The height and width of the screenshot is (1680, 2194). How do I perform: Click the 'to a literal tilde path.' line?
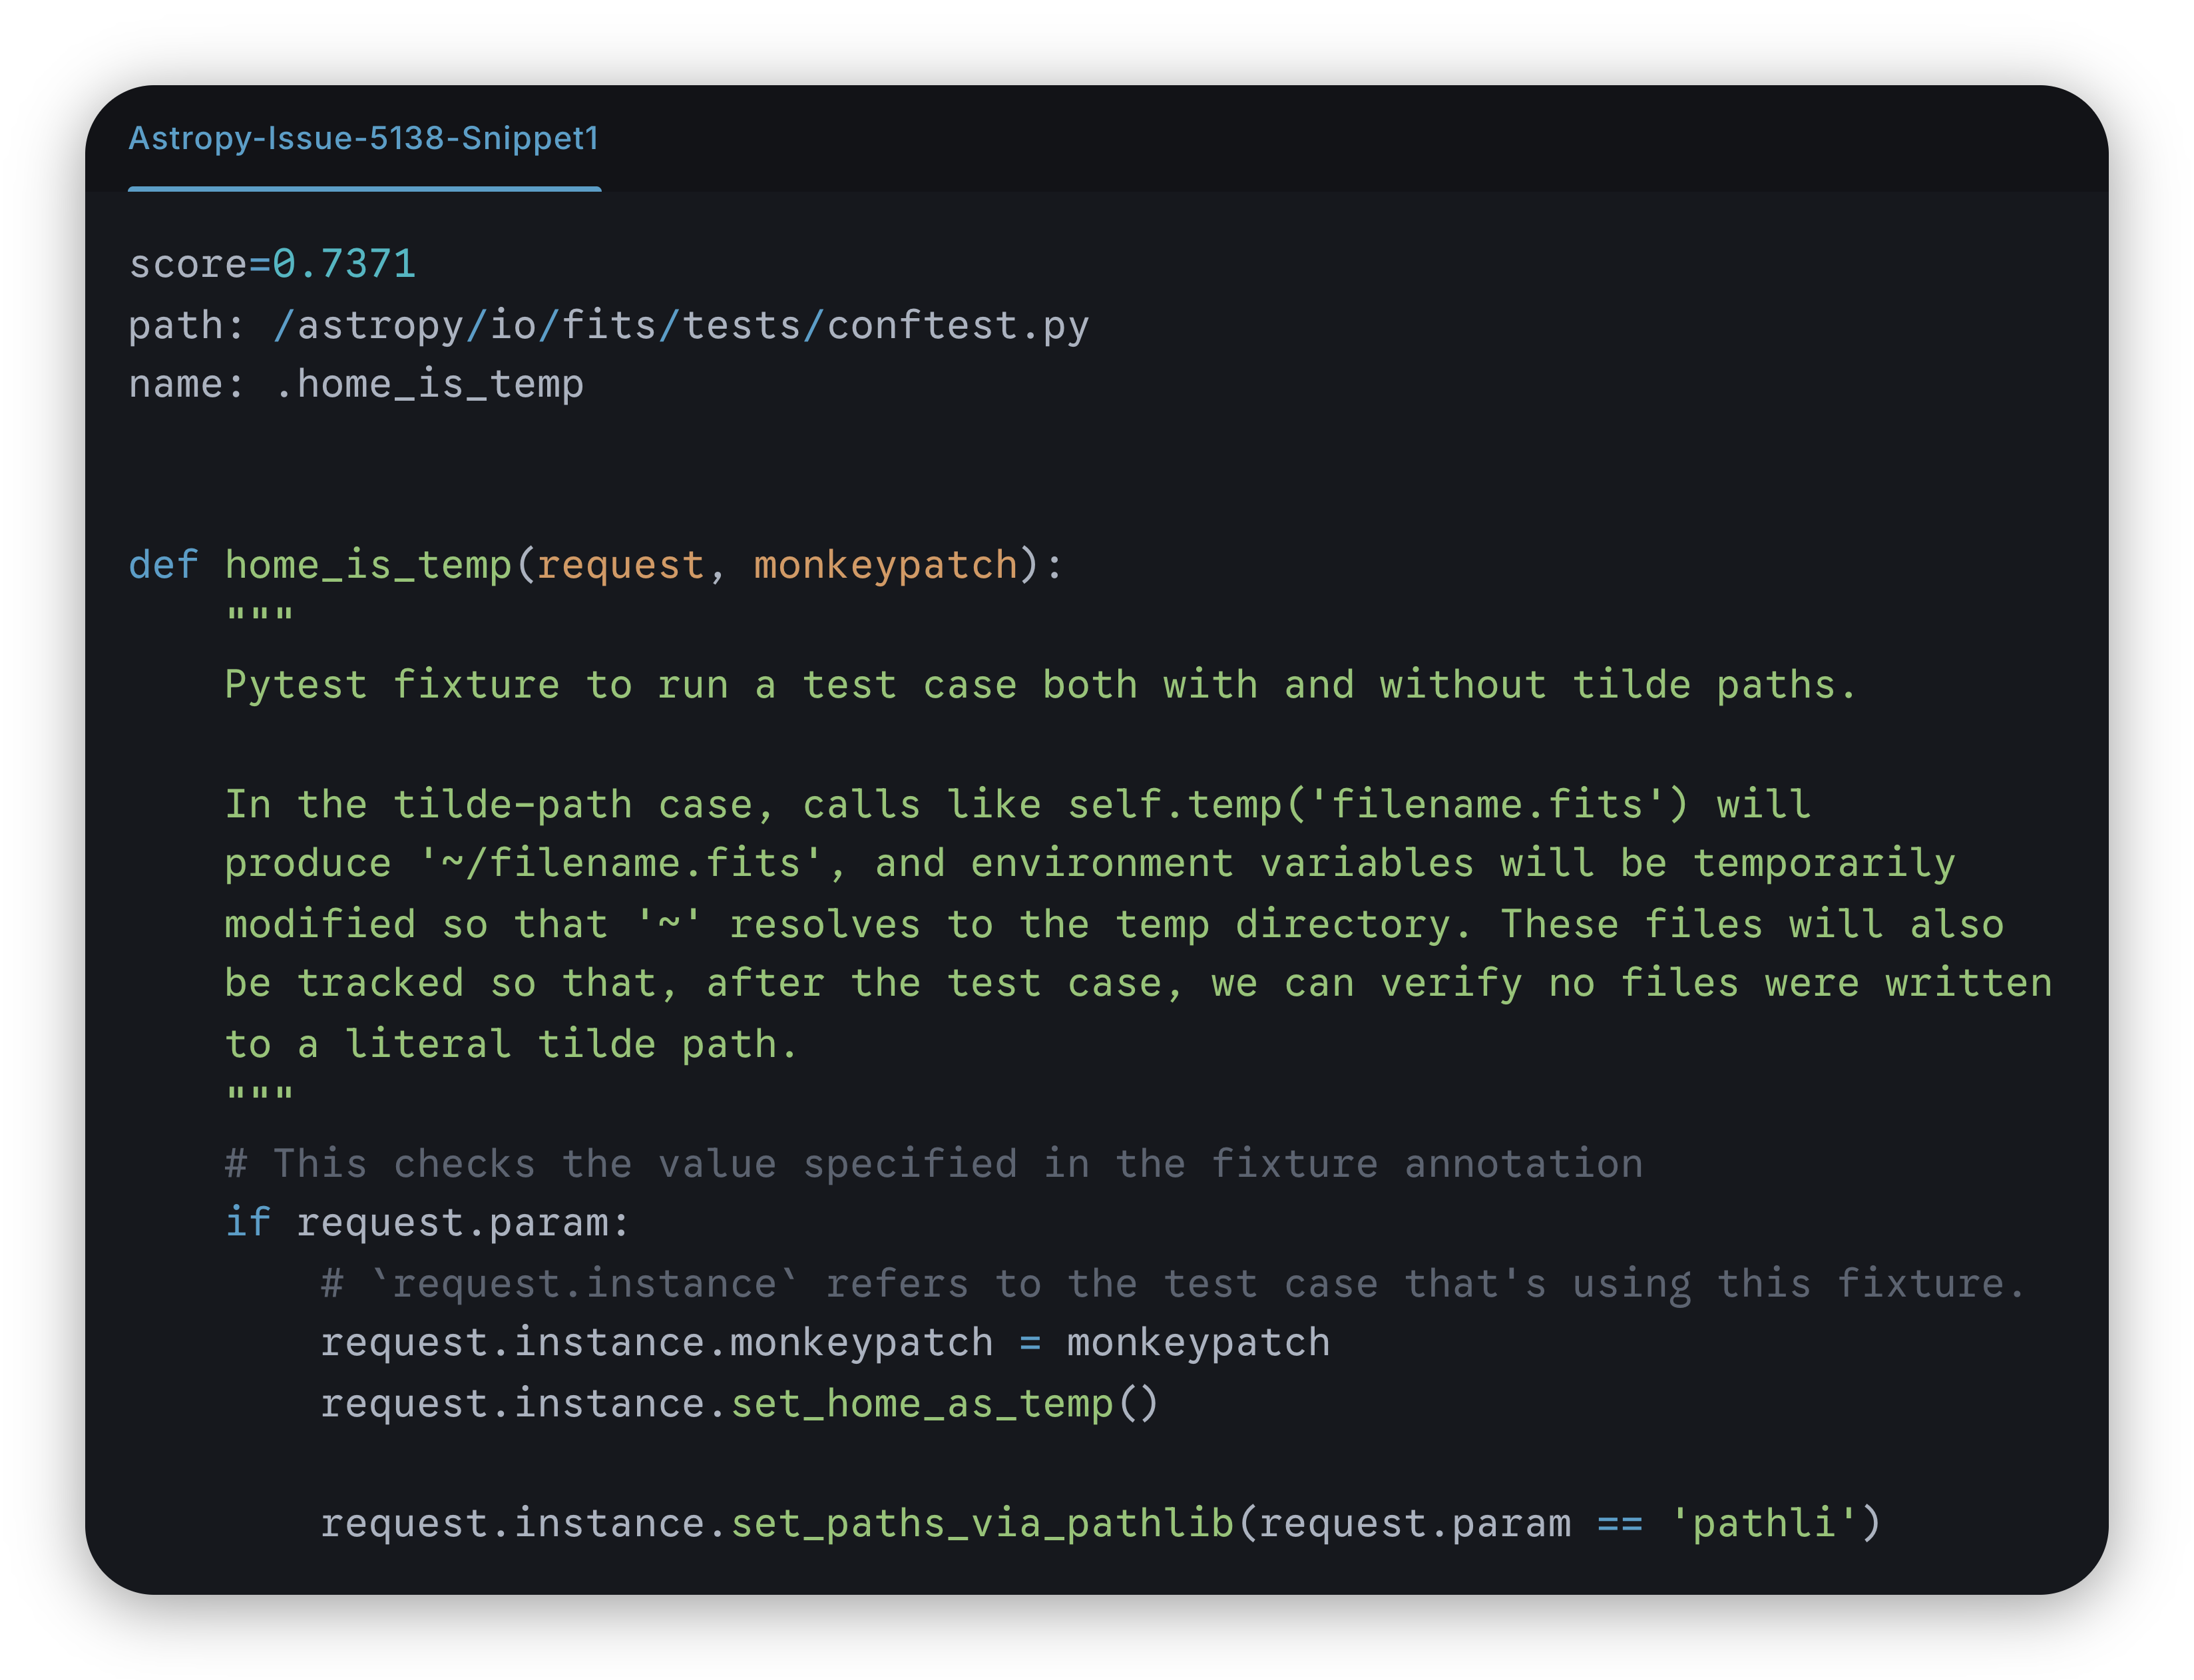click(x=510, y=1044)
